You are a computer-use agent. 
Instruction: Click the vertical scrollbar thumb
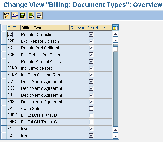(115, 49)
